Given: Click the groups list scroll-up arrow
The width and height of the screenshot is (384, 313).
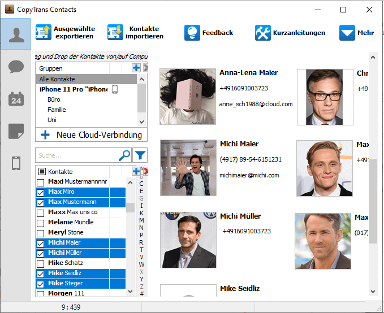Looking at the screenshot, I should tap(141, 79).
